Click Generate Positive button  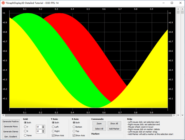tap(11, 121)
